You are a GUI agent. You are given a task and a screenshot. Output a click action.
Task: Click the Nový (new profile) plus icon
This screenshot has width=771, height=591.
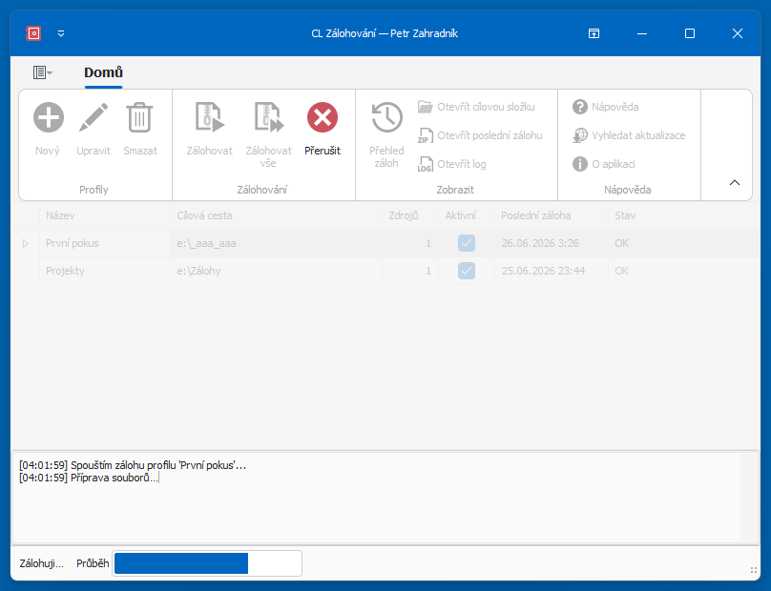[x=48, y=117]
